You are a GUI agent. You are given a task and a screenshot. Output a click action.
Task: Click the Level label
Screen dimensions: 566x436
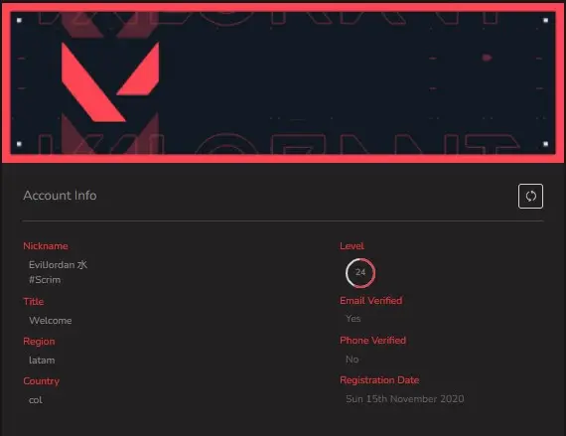coord(352,246)
